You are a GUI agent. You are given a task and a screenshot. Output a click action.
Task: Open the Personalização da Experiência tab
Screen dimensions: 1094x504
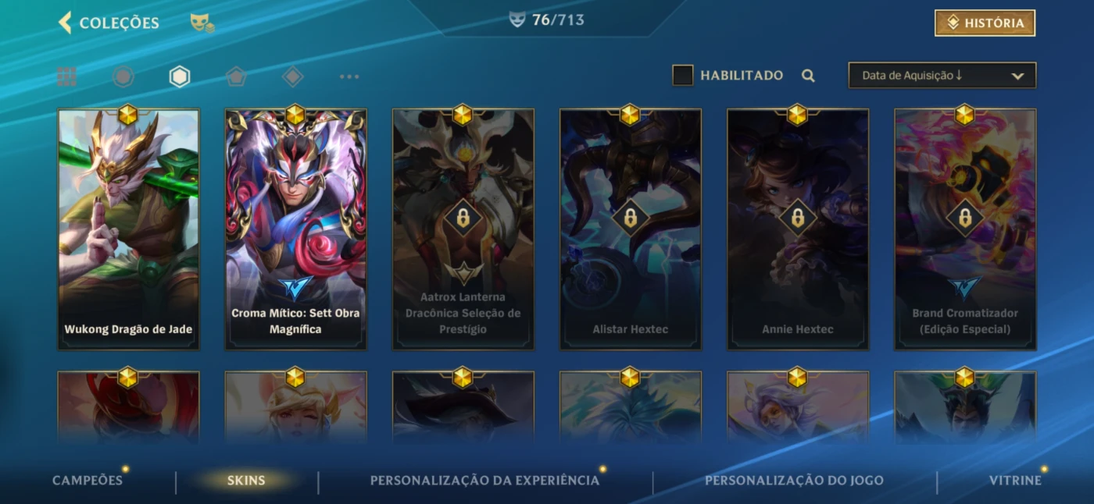484,480
